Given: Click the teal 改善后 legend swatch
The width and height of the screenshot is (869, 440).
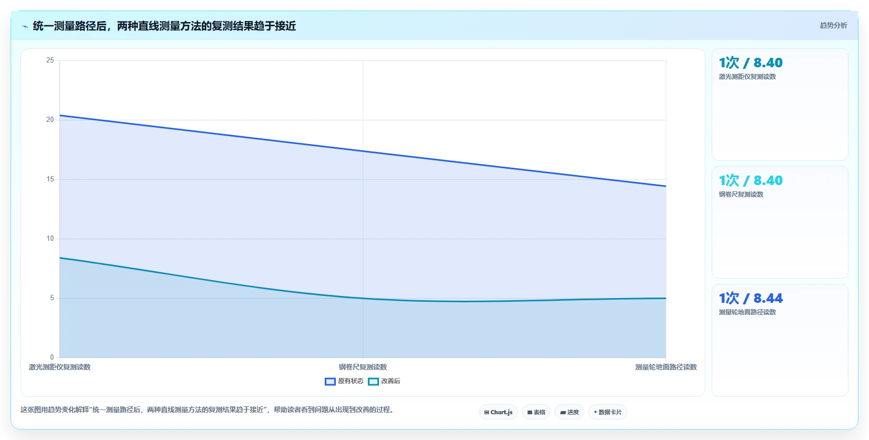Looking at the screenshot, I should click(x=373, y=382).
